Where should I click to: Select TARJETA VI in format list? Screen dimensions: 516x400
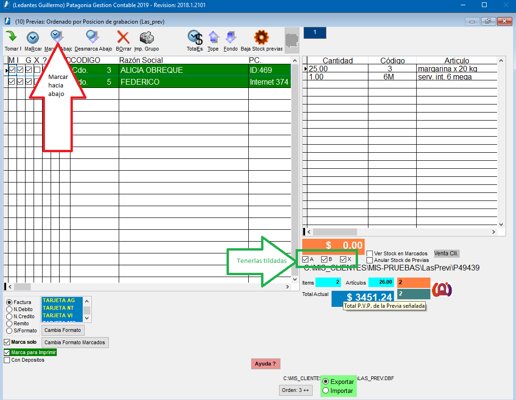pyautogui.click(x=62, y=315)
